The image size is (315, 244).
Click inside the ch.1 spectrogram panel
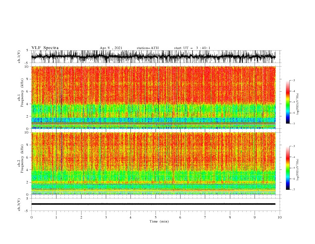pos(153,97)
